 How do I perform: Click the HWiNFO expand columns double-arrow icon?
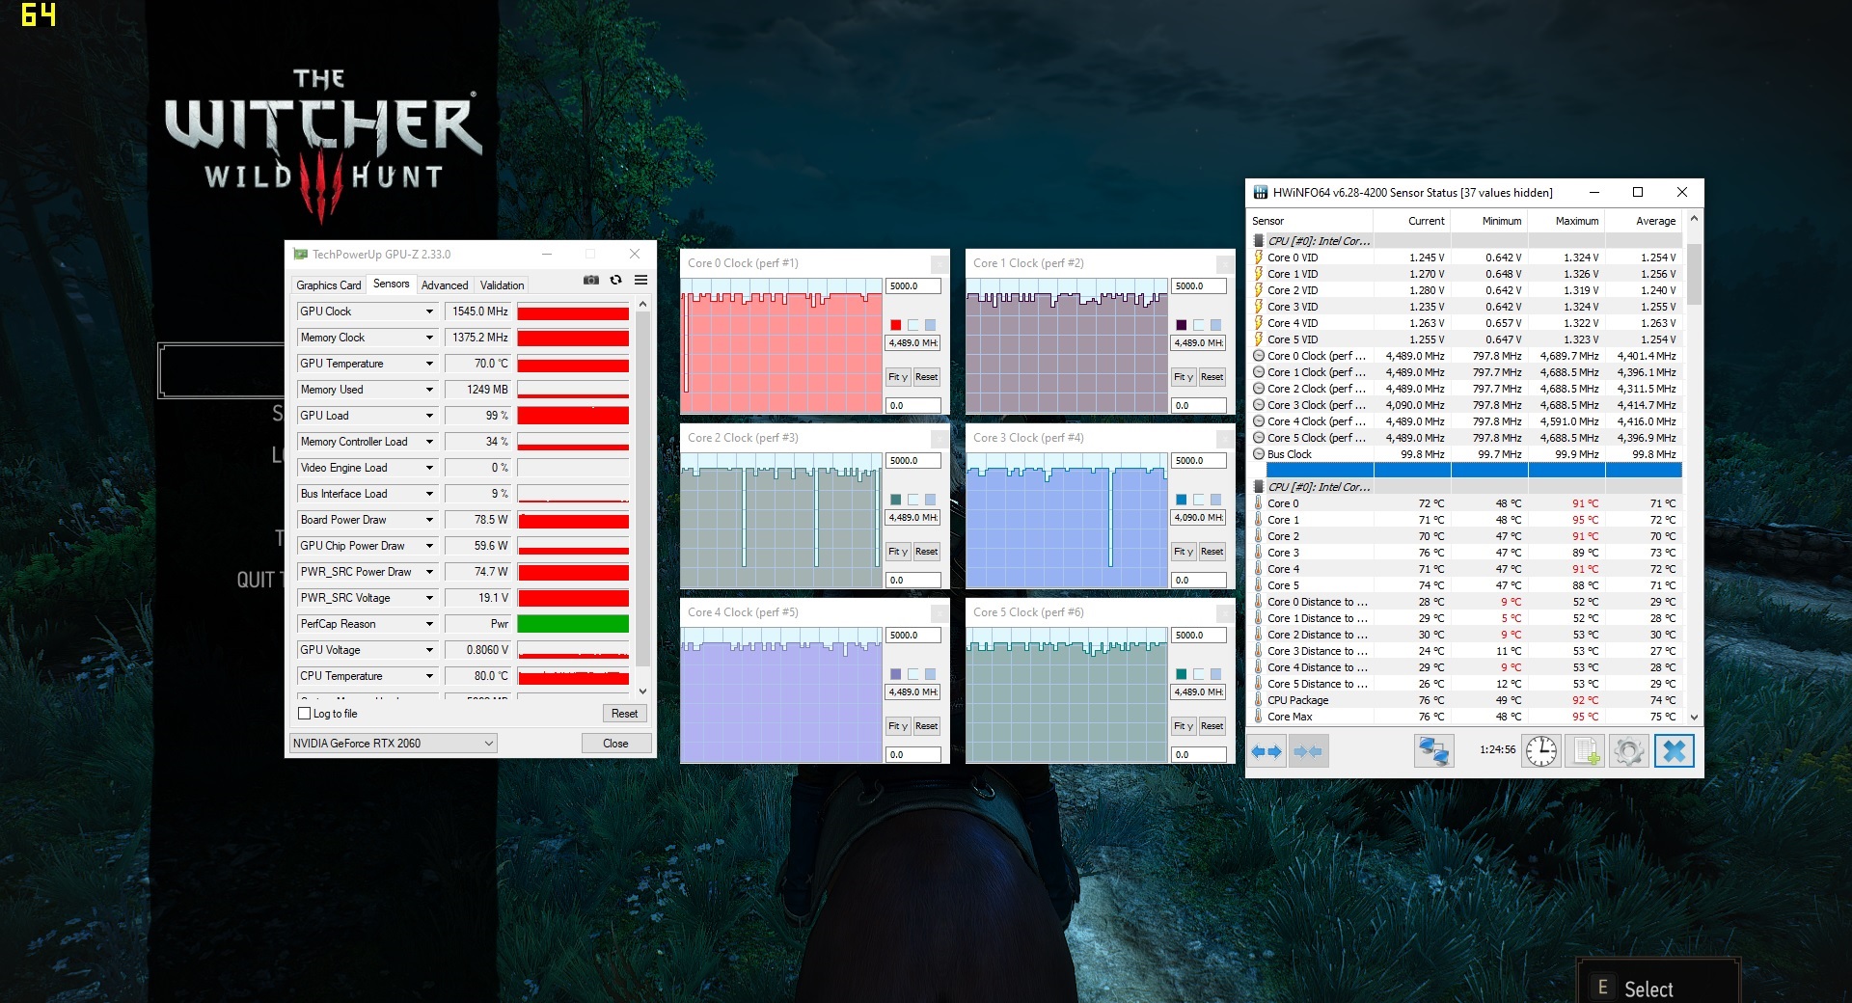point(1266,751)
